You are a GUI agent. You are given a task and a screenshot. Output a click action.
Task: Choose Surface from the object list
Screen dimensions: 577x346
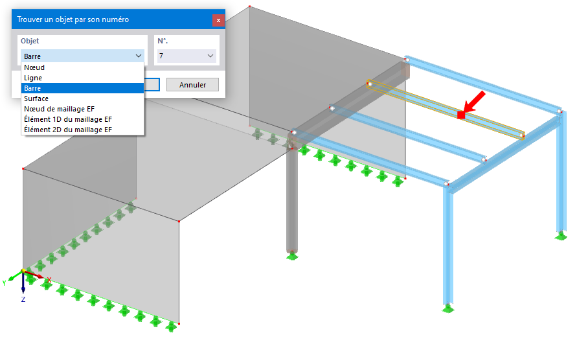(82, 98)
